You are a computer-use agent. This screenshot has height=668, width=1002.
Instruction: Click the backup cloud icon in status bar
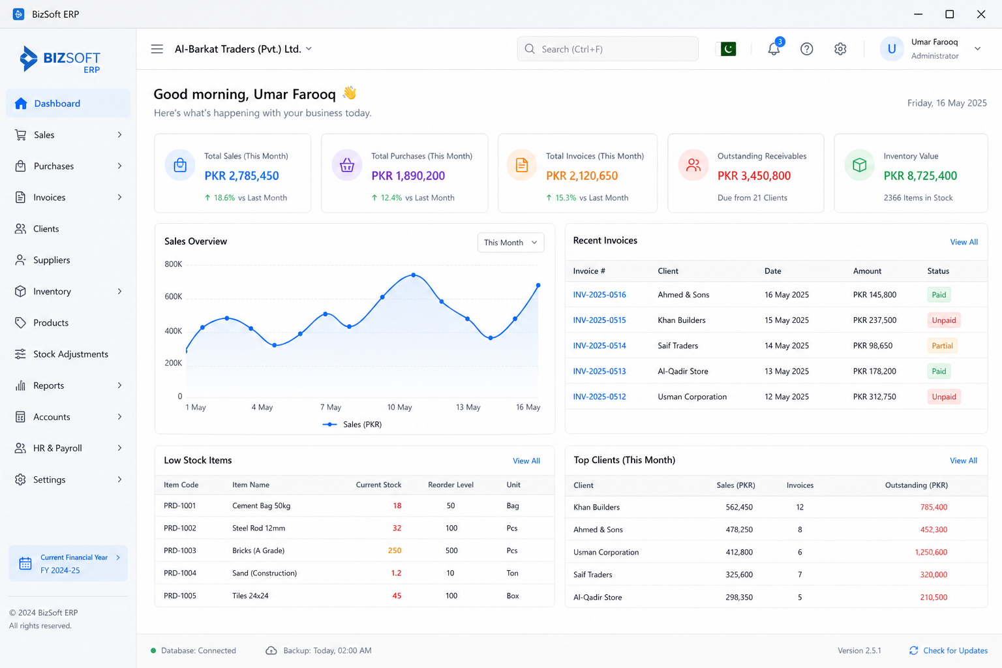click(271, 650)
